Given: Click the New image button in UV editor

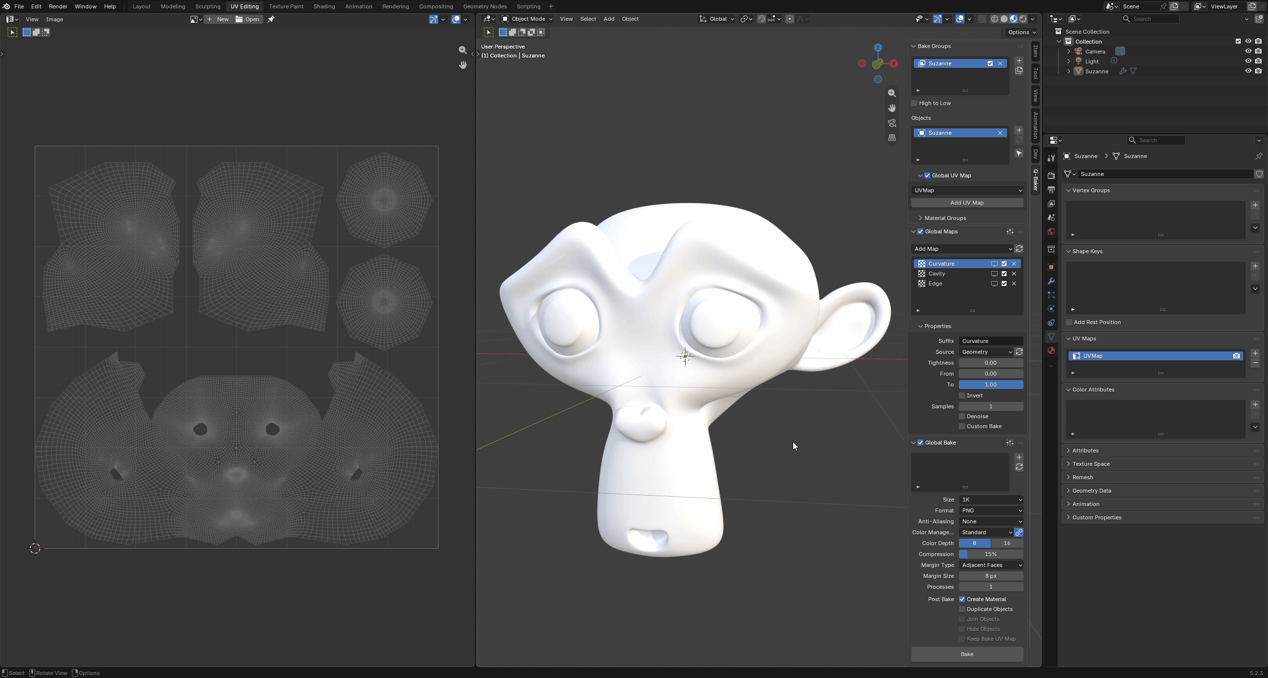Looking at the screenshot, I should click(218, 19).
